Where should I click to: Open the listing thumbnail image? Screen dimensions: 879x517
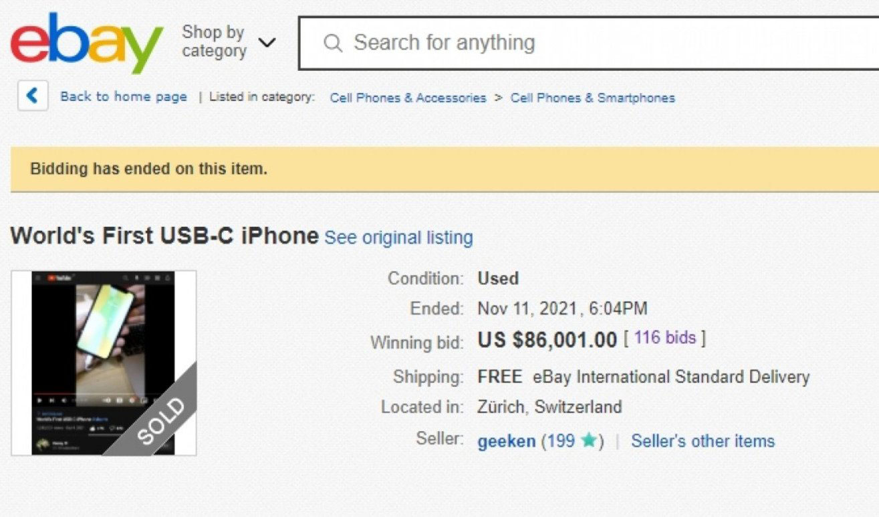pyautogui.click(x=104, y=363)
